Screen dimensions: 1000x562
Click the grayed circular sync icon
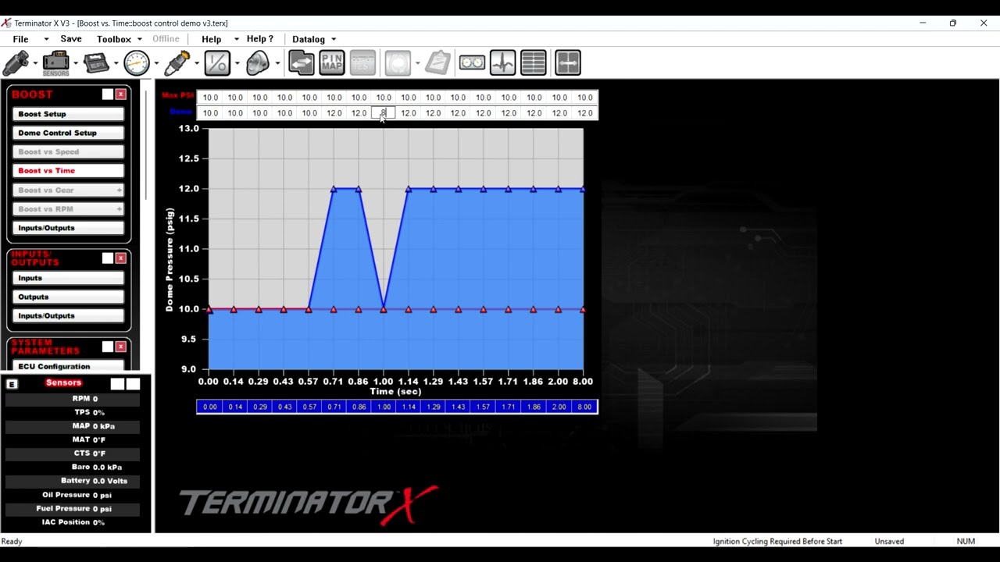pyautogui.click(x=398, y=62)
